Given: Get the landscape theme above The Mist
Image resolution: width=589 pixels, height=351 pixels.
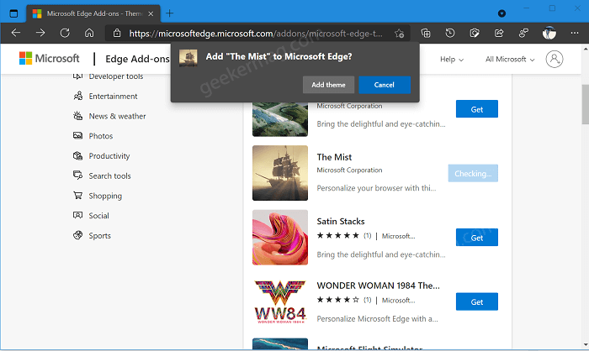Looking at the screenshot, I should tap(477, 109).
